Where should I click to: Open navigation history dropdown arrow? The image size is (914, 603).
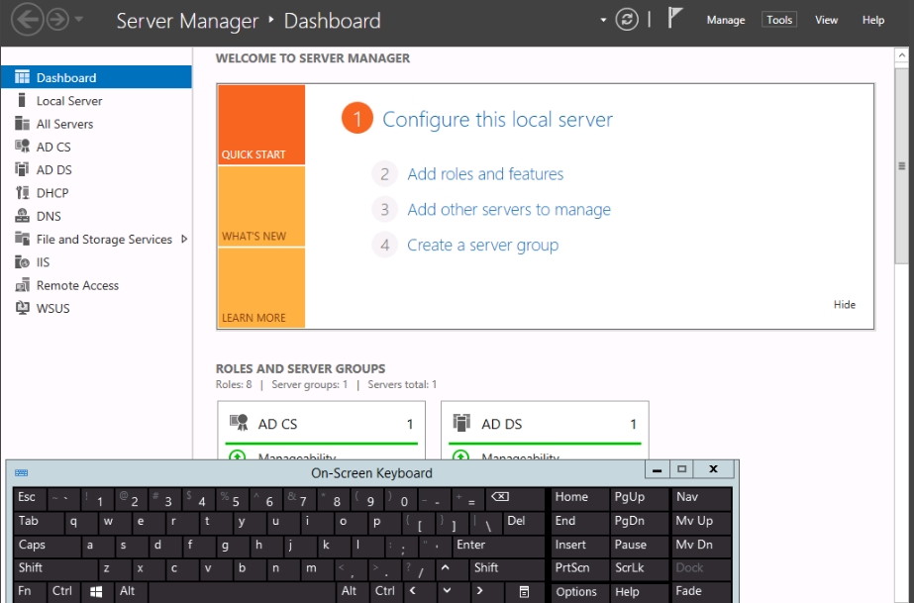[79, 20]
